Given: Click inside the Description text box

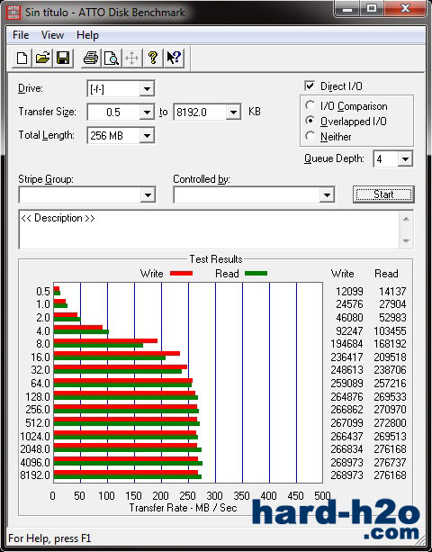Looking at the screenshot, I should pyautogui.click(x=209, y=230).
